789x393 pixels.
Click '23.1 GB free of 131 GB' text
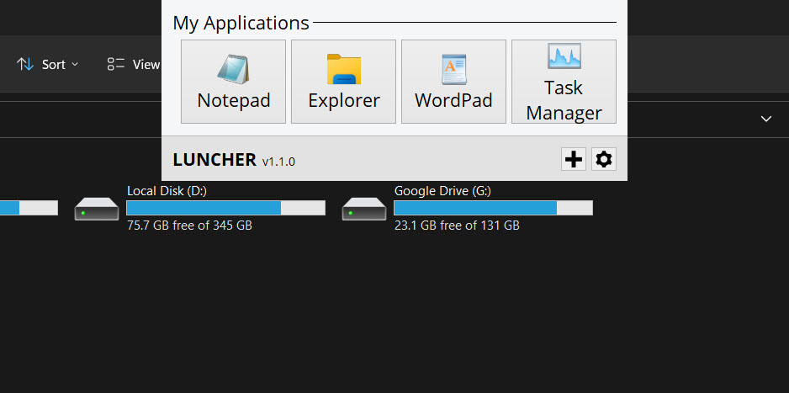pos(457,226)
